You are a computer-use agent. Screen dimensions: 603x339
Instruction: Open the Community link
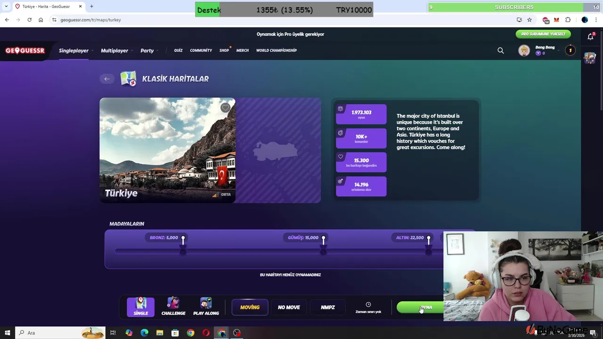pyautogui.click(x=201, y=50)
